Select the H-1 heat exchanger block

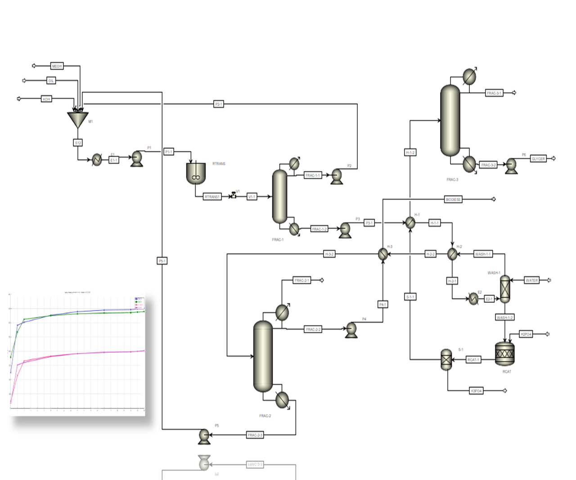point(410,223)
